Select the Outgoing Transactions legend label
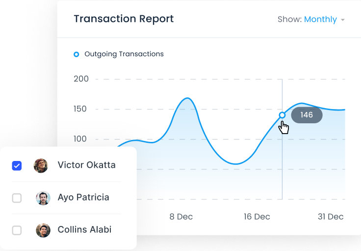Viewport: 361px width, 251px height. click(x=124, y=54)
